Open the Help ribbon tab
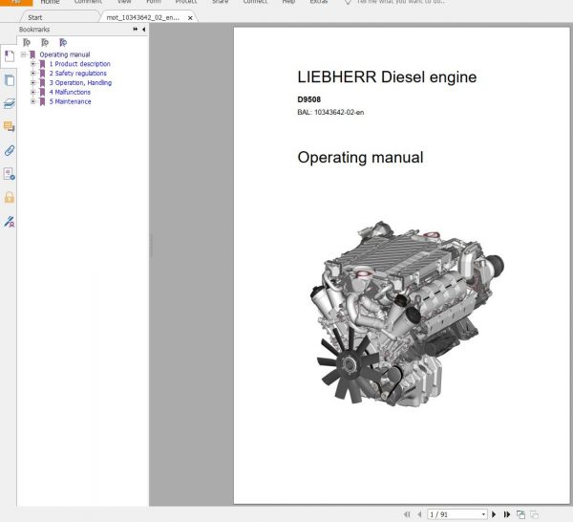The height and width of the screenshot is (522, 573). tap(288, 2)
